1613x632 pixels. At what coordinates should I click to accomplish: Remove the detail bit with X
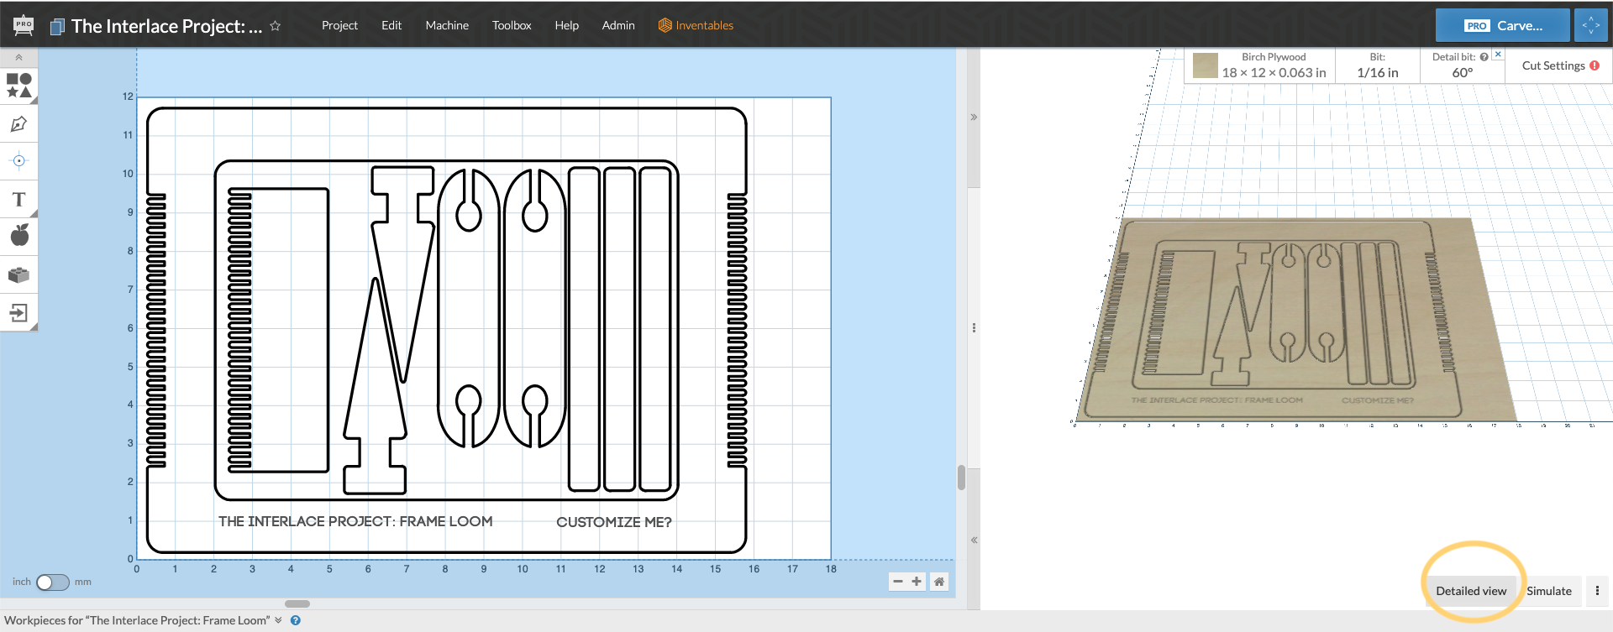(x=1498, y=55)
